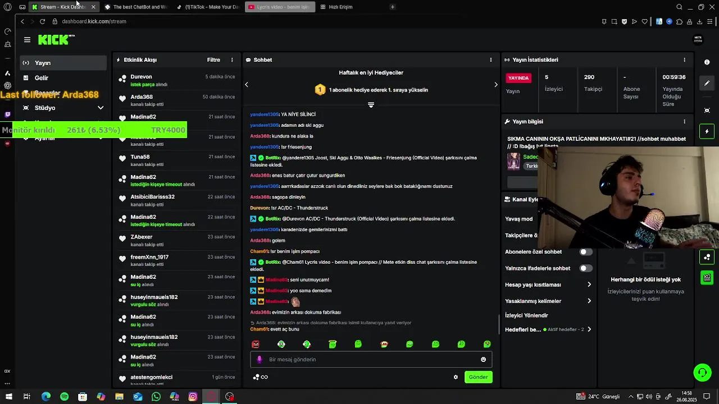
Task: Click the camera capture icon in sidebar
Action: pos(707,111)
